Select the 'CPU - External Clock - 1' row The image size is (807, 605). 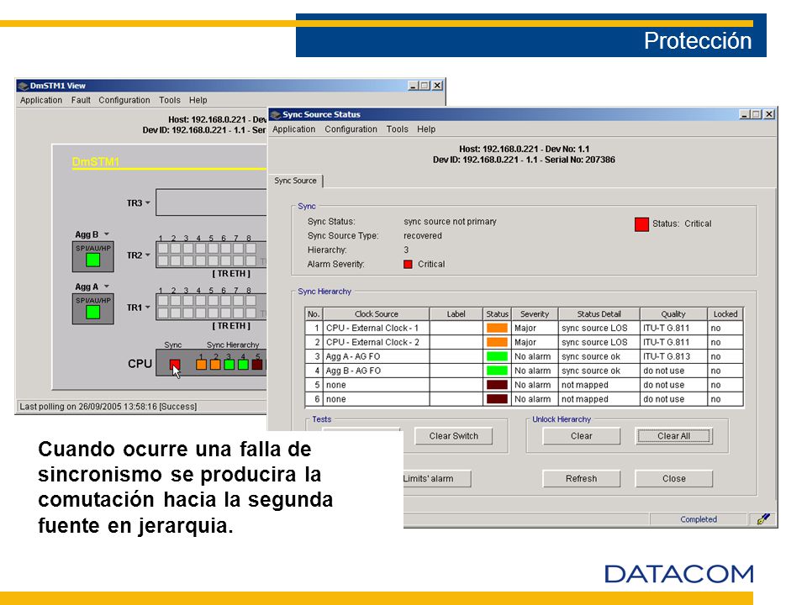point(524,328)
